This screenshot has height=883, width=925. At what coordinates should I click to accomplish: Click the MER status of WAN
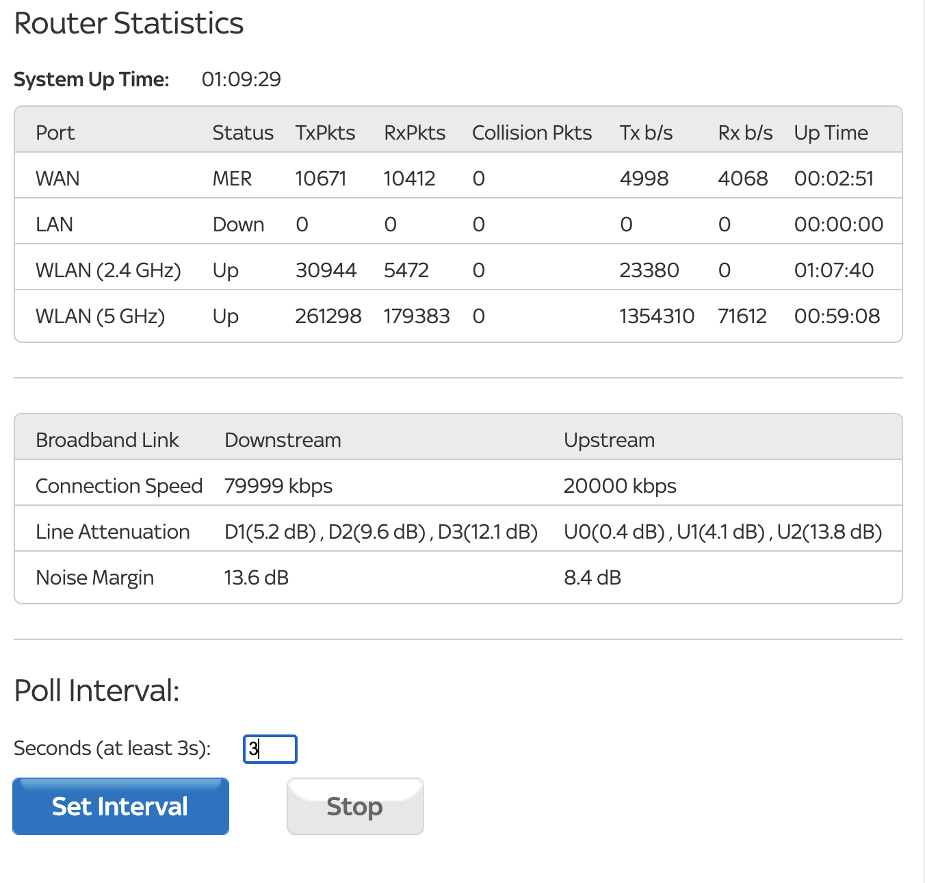232,179
